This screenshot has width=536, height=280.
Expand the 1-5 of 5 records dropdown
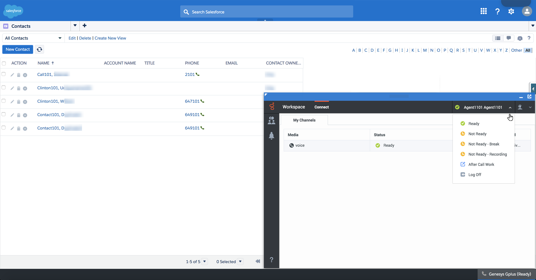point(205,262)
